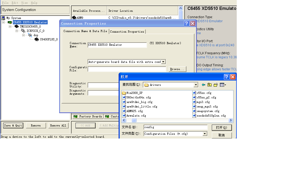Image resolution: width=301 pixels, height=169 pixels.
Task: Open the File menu
Action: coord(5,3)
